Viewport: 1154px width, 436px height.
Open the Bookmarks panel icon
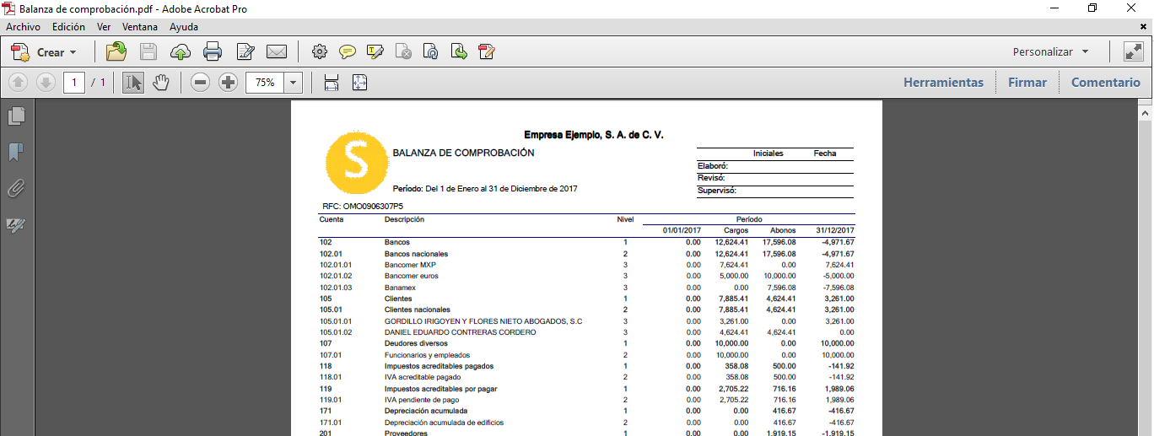click(16, 153)
